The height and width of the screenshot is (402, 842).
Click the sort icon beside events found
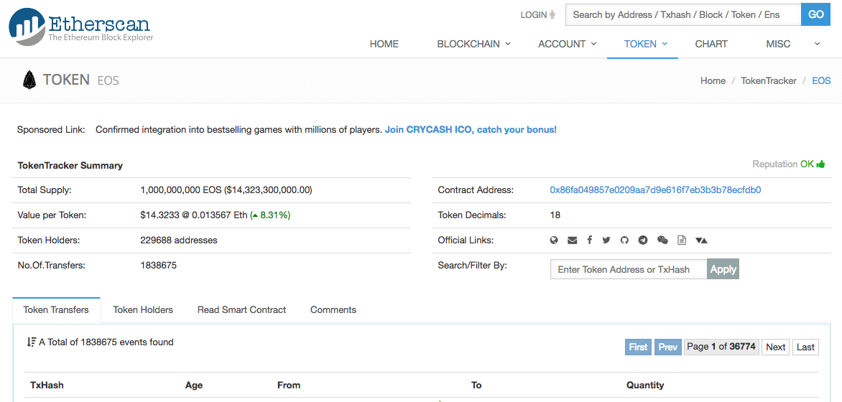click(x=31, y=342)
